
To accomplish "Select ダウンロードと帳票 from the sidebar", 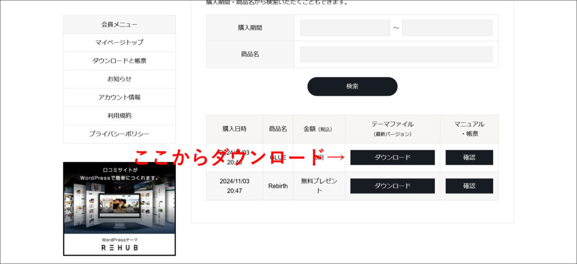I will pos(119,61).
